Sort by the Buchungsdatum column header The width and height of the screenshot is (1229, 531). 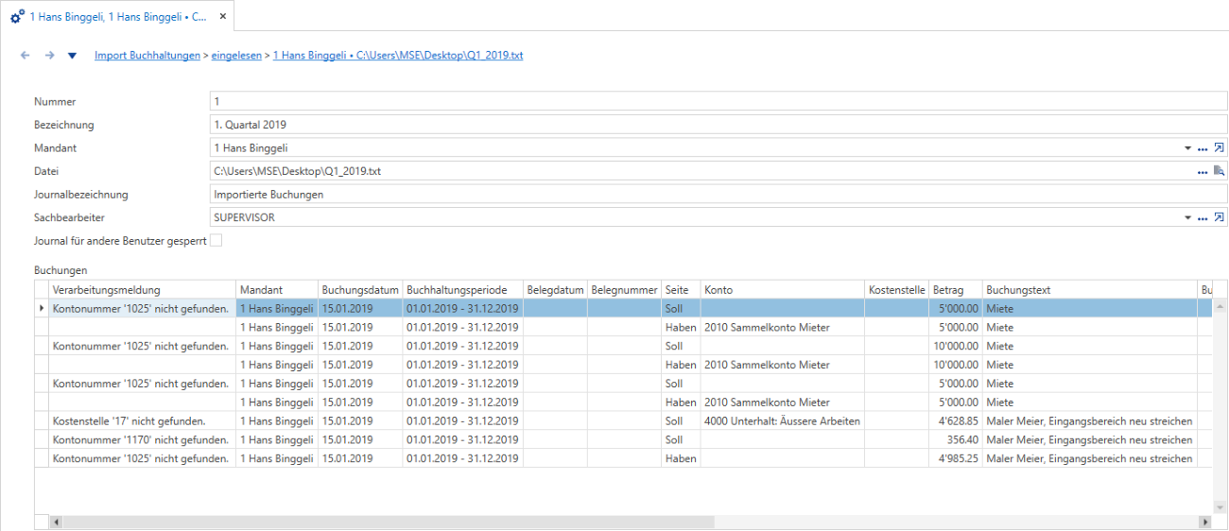[360, 289]
